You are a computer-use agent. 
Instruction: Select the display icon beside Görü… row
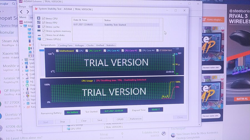click(27, 70)
